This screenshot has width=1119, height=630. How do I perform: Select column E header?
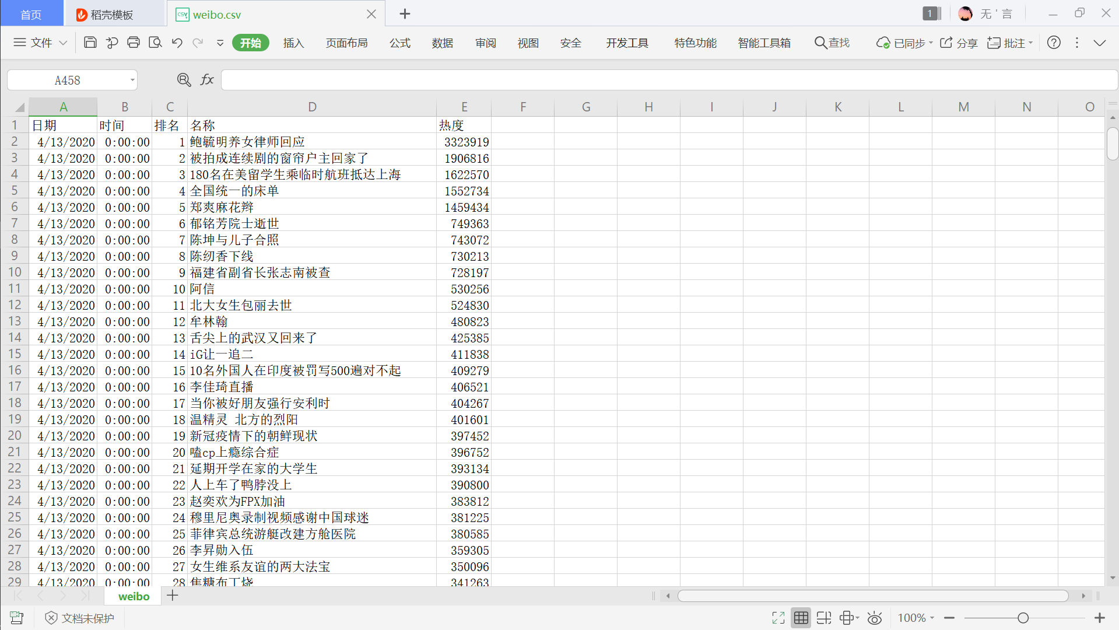464,107
